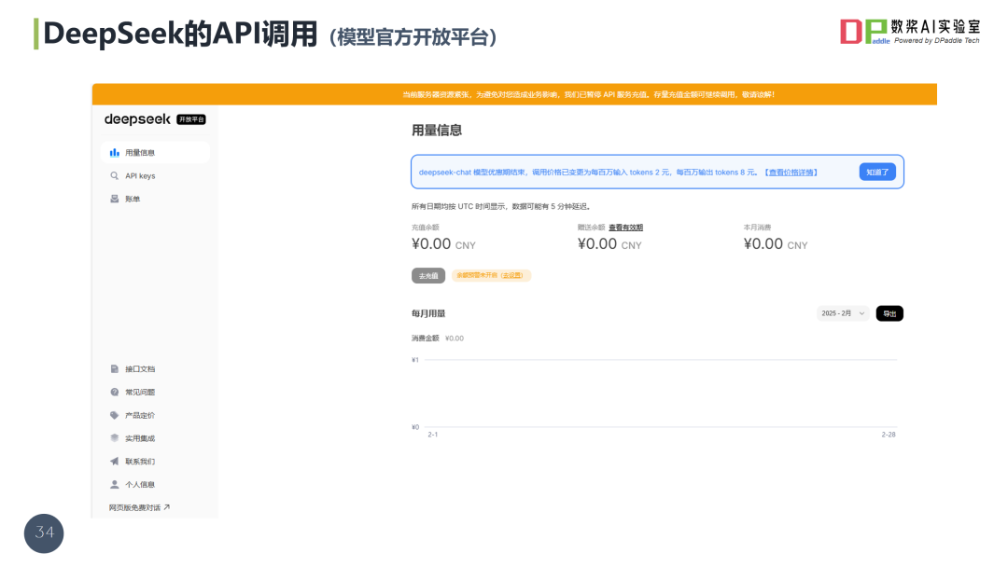
Task: Click the black 导出 export button
Action: click(889, 313)
